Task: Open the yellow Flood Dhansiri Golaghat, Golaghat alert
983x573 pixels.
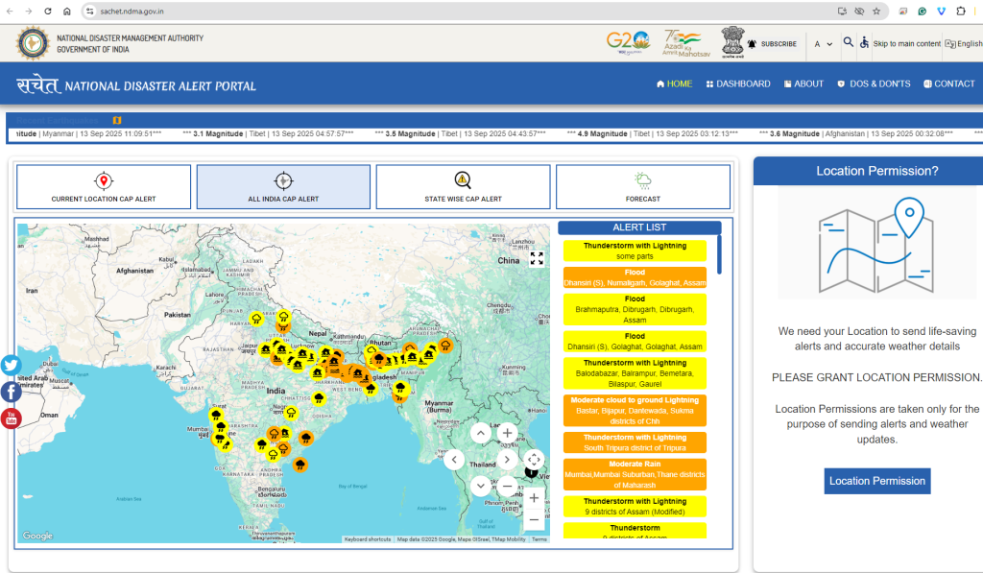Action: pyautogui.click(x=635, y=342)
